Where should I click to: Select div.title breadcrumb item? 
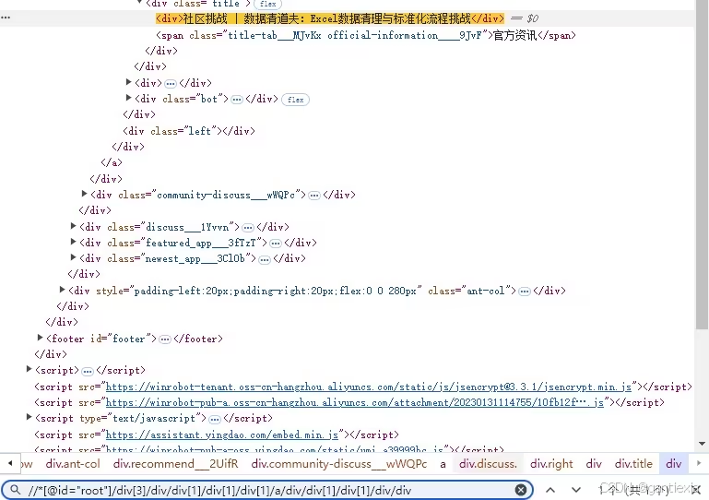tap(633, 464)
